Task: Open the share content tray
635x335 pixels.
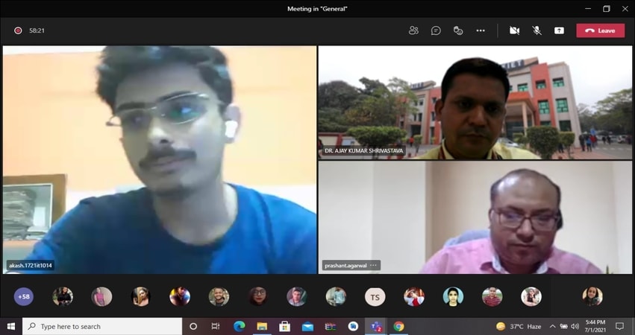Action: [x=559, y=31]
